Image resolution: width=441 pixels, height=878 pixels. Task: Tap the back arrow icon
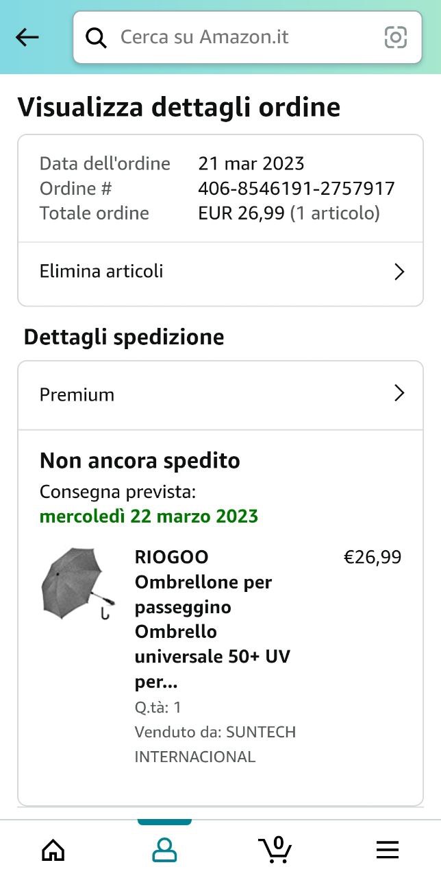[x=27, y=37]
